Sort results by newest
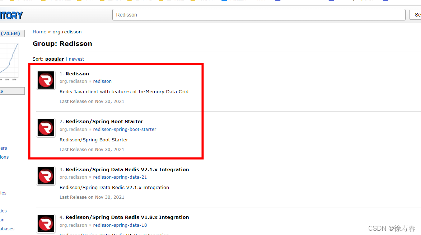Viewport: 421px width, 235px height. [x=76, y=59]
